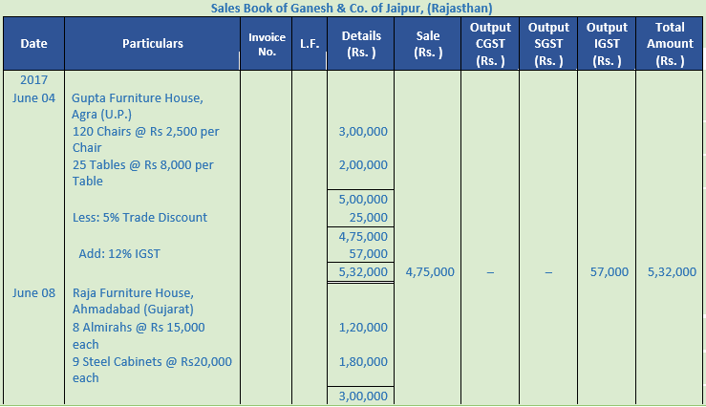
Task: Select the Date column header
Action: pos(33,43)
